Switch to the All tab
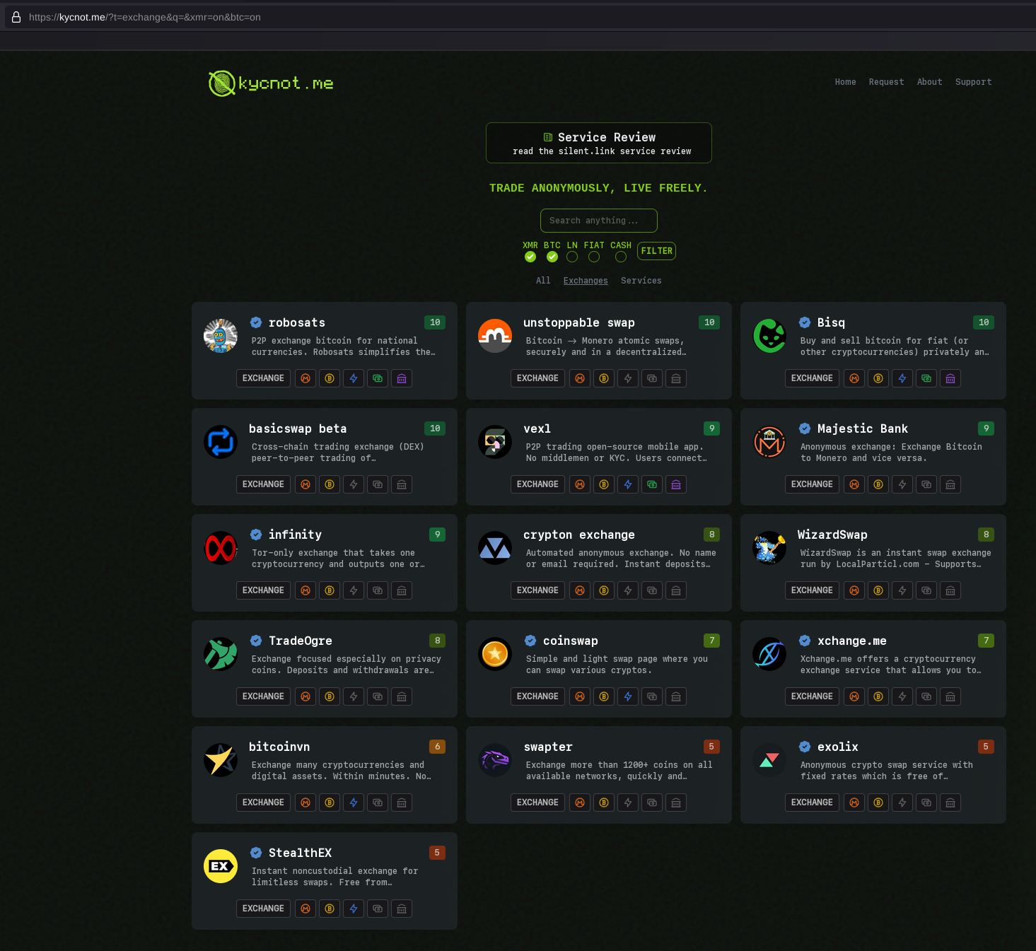The image size is (1036, 951). pyautogui.click(x=543, y=281)
